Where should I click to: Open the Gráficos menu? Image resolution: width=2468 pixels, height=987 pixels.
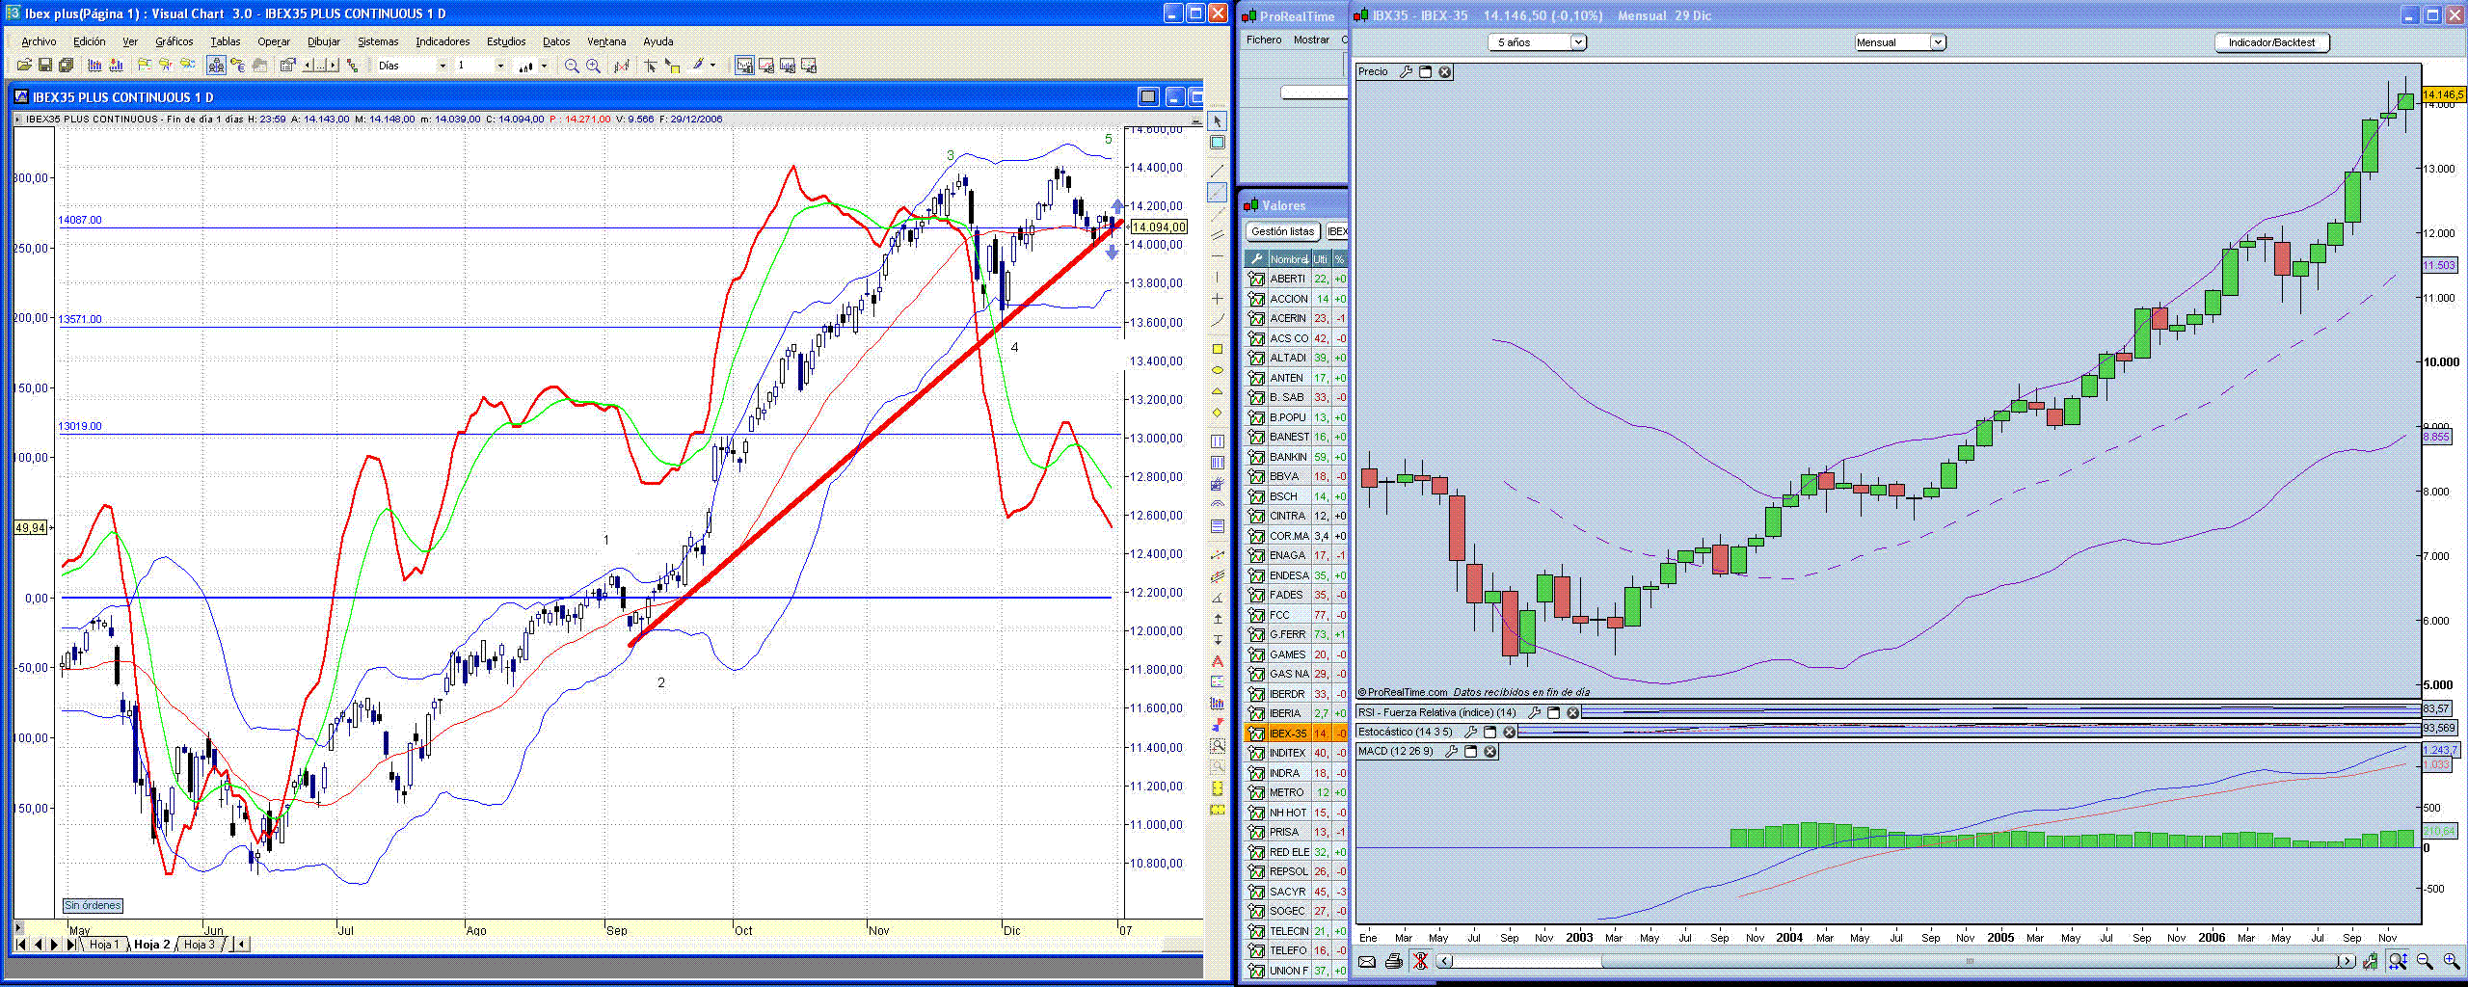pos(174,41)
